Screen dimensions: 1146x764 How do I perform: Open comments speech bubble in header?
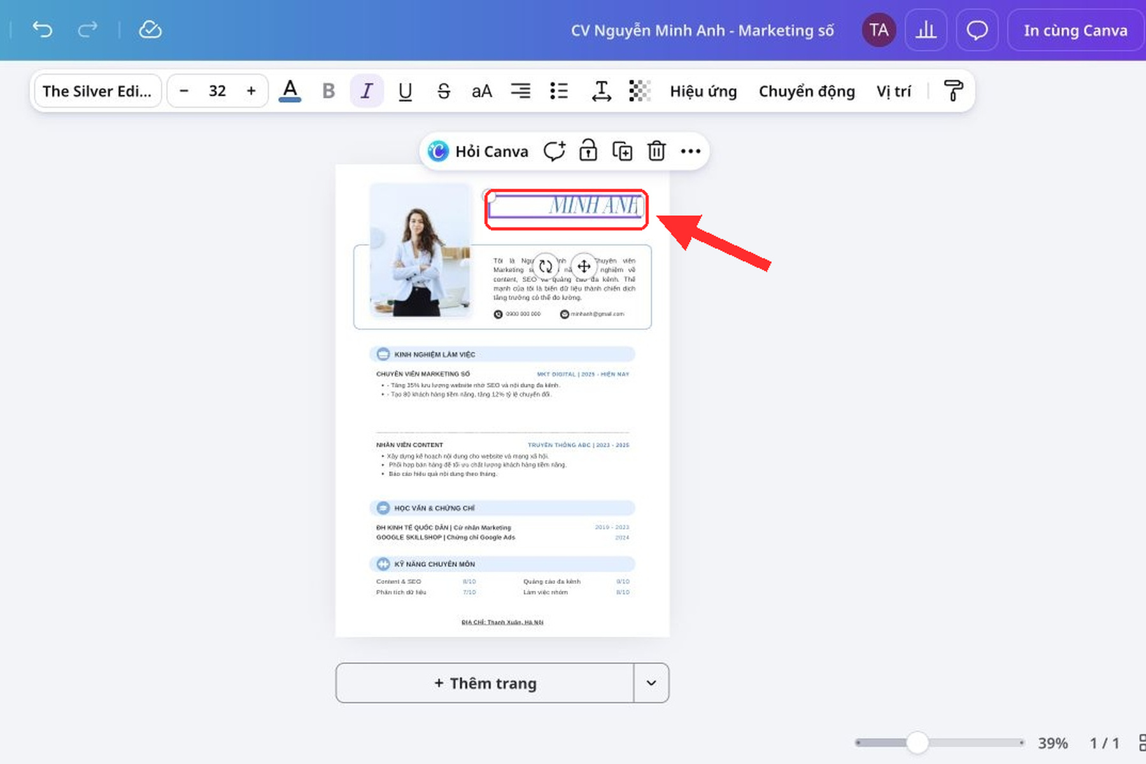tap(977, 30)
